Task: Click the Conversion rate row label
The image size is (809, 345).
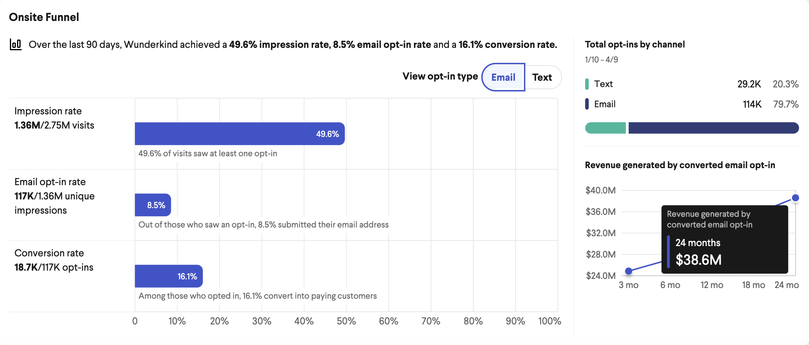Action: [49, 253]
